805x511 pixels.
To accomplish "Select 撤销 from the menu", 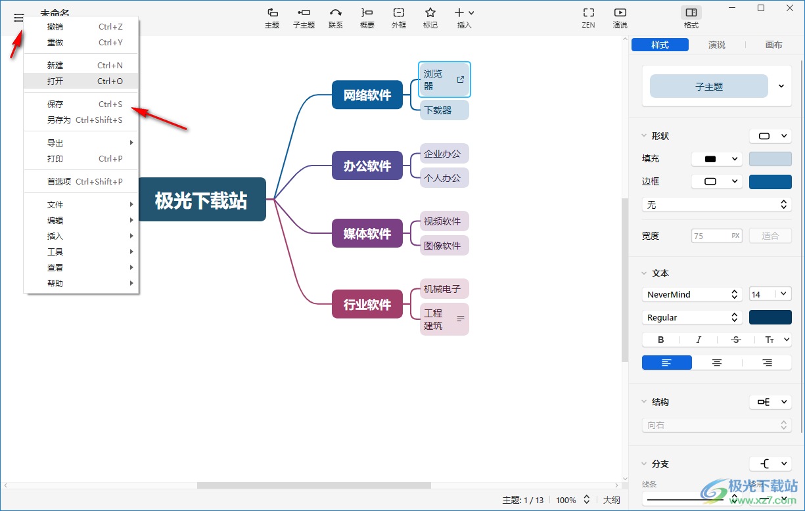I will (x=81, y=27).
